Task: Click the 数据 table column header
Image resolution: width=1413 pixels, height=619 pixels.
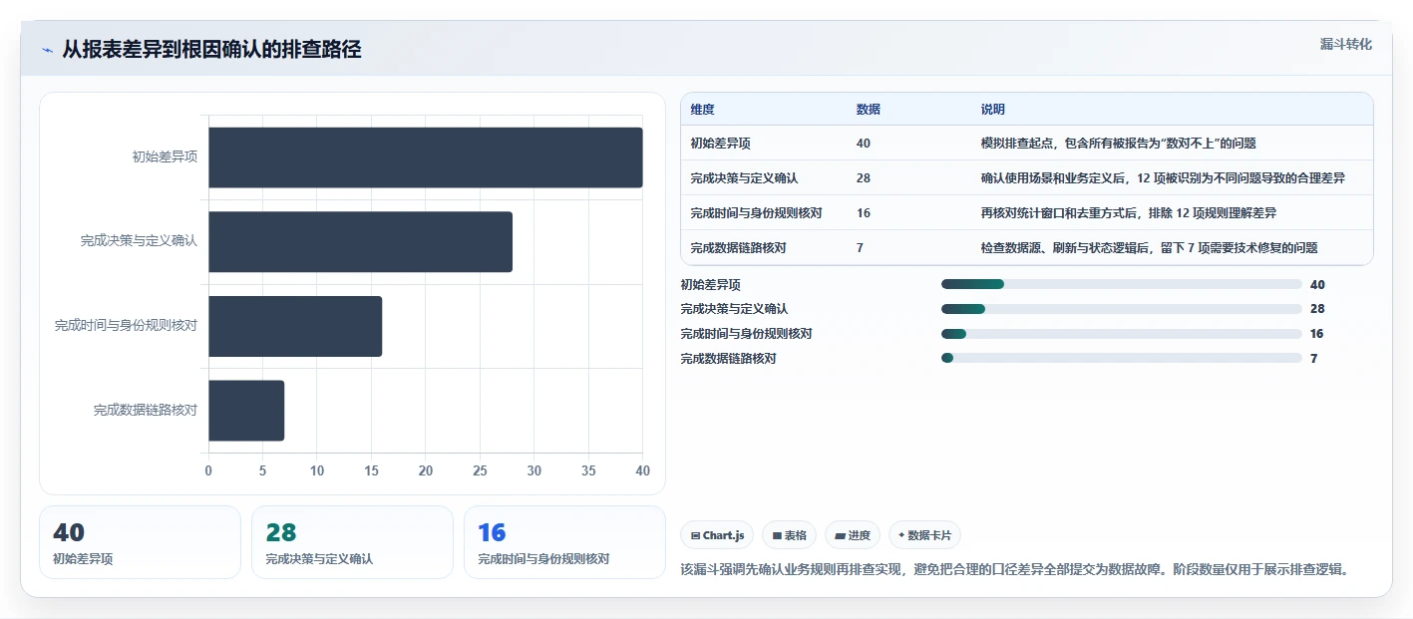Action: point(868,110)
